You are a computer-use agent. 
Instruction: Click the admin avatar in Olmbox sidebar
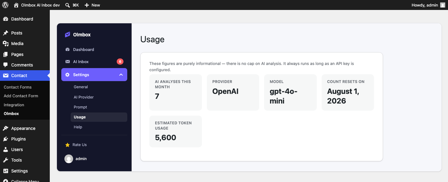click(69, 159)
